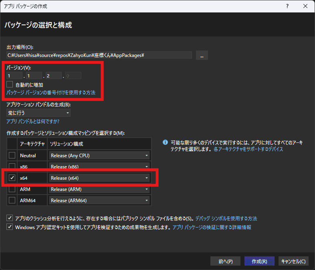Toggle the Windows app certification kit checkbox
Viewport: 315px width, 270px height.
(10, 227)
